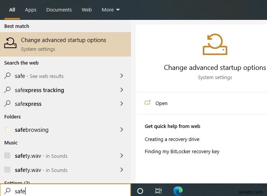Viewport: 267px width, 196px height.
Task: Expand the safe web results arrow
Action: 122,76
